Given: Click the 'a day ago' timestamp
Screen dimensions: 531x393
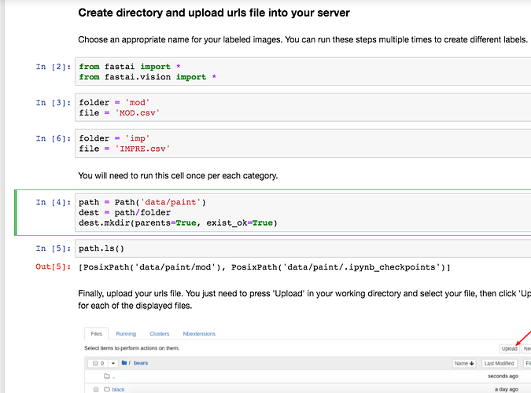Looking at the screenshot, I should [507, 389].
